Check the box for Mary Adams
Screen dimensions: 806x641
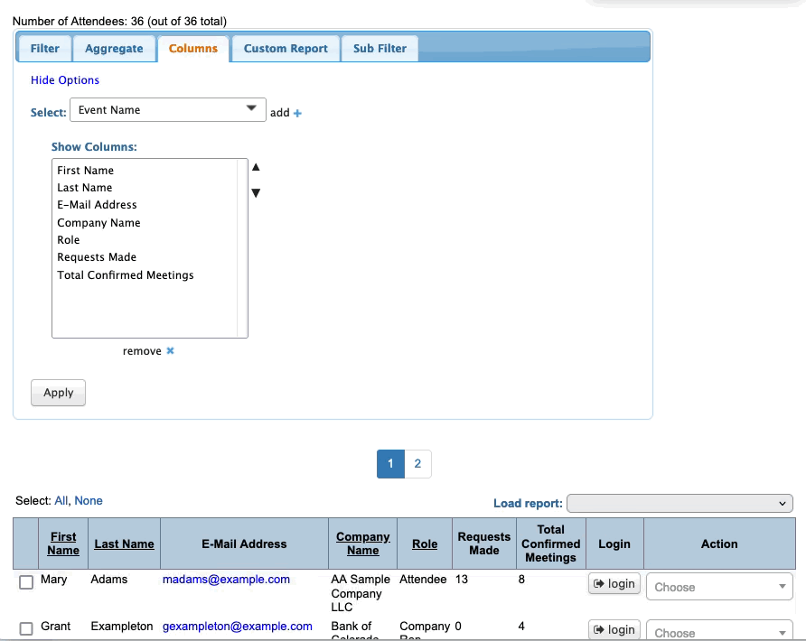[x=26, y=582]
